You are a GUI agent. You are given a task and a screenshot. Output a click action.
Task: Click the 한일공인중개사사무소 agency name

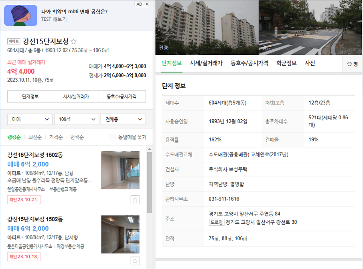pos(26,189)
